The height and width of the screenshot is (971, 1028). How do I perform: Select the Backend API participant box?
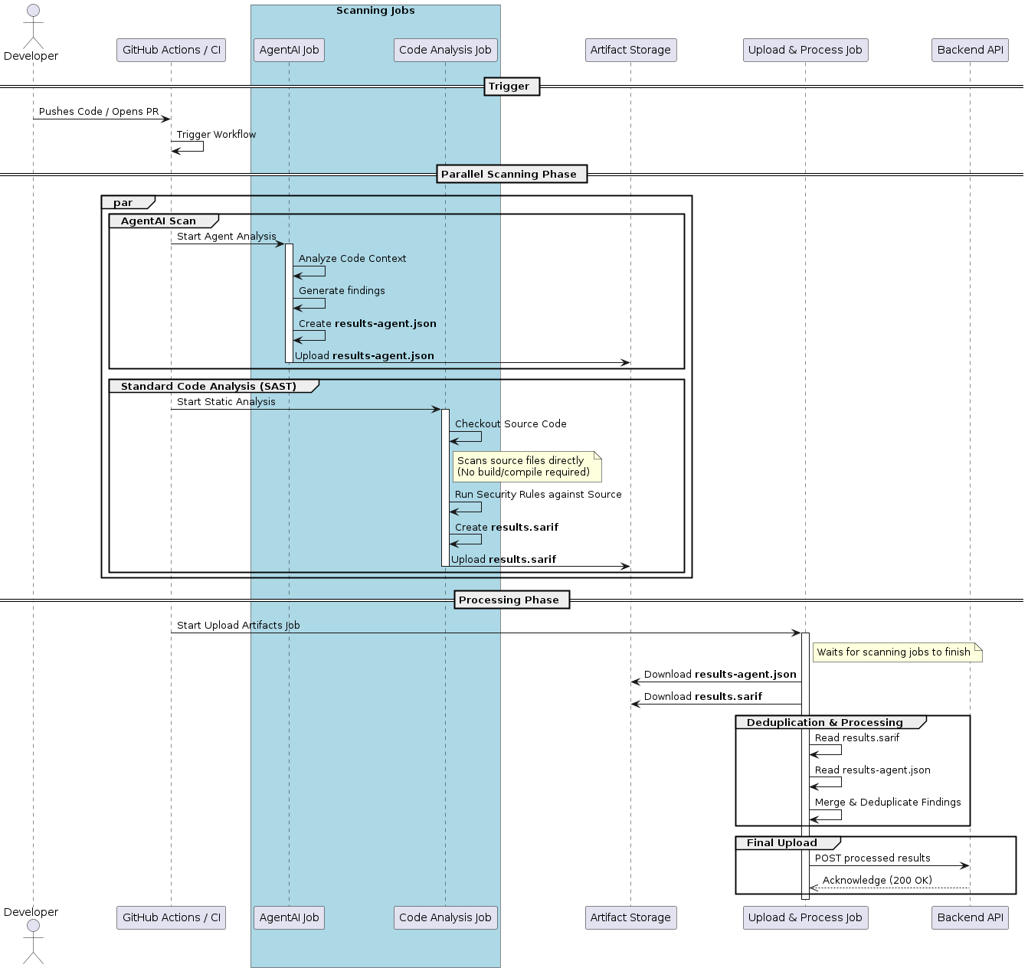pos(969,49)
